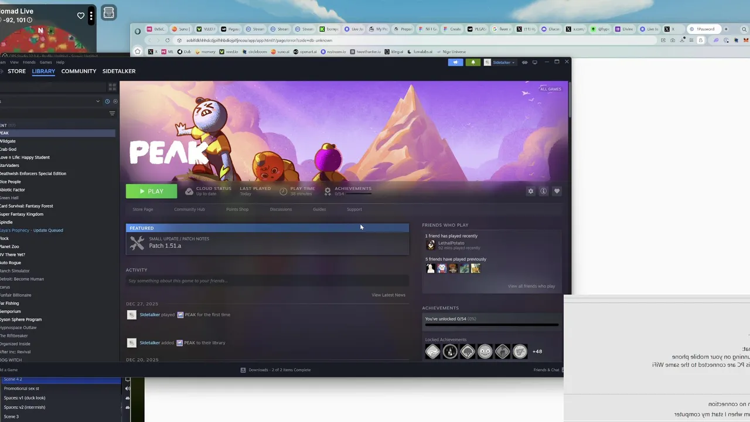Open PEAK Guides link

pyautogui.click(x=319, y=209)
